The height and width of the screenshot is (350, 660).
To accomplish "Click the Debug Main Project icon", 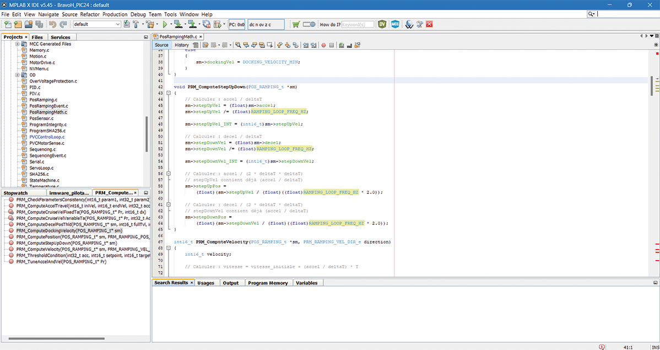I will [217, 24].
